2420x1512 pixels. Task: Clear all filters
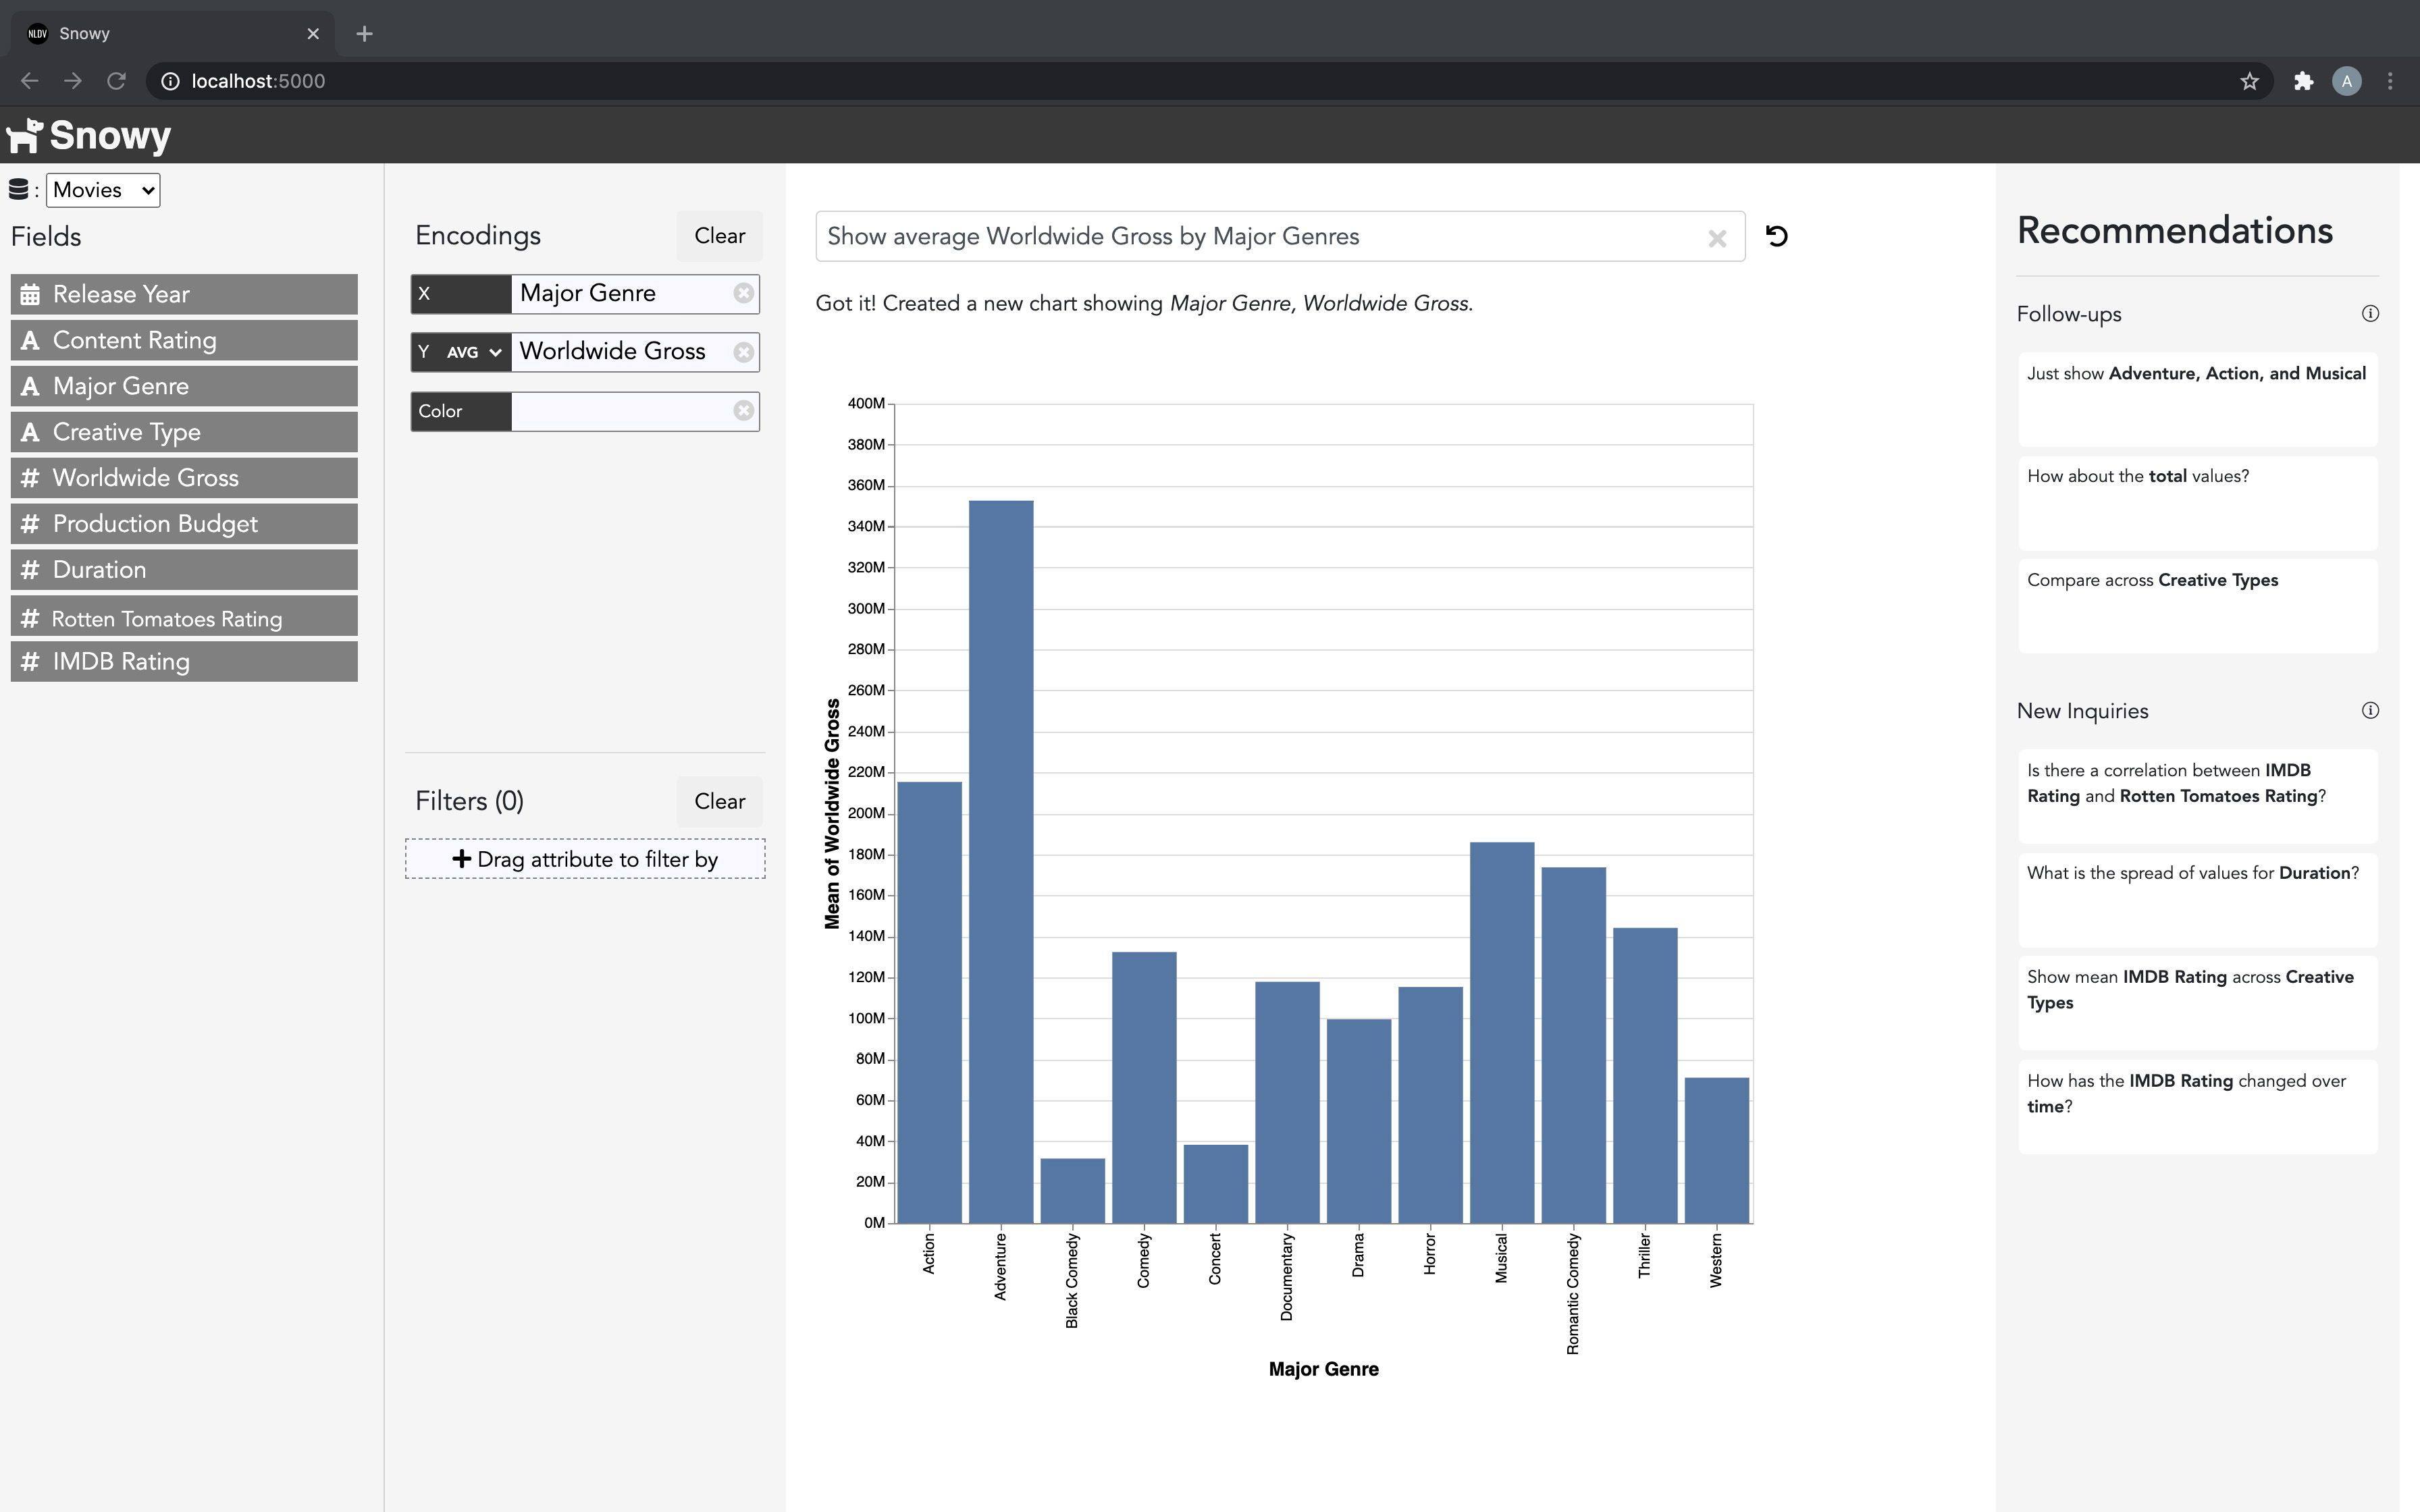click(x=720, y=802)
